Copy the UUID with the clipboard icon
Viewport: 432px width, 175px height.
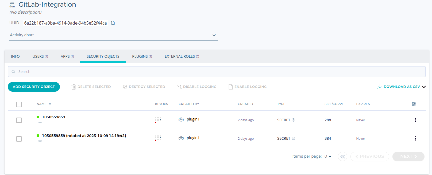coord(113,23)
